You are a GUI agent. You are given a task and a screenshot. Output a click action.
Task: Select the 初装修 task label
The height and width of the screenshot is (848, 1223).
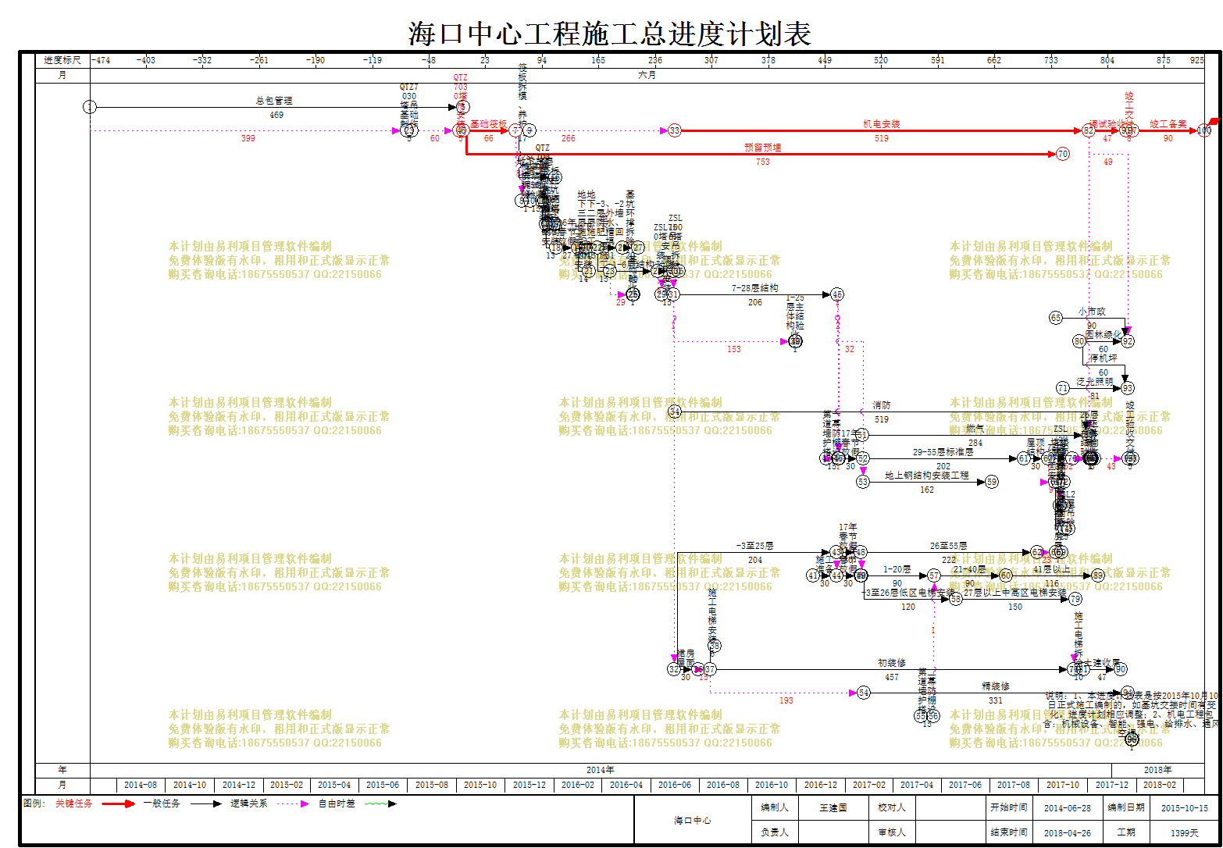[x=892, y=663]
